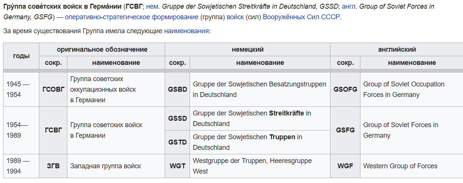Click the 'GSOFG' abbreviation cell
This screenshot has height=183, width=463.
pos(345,89)
